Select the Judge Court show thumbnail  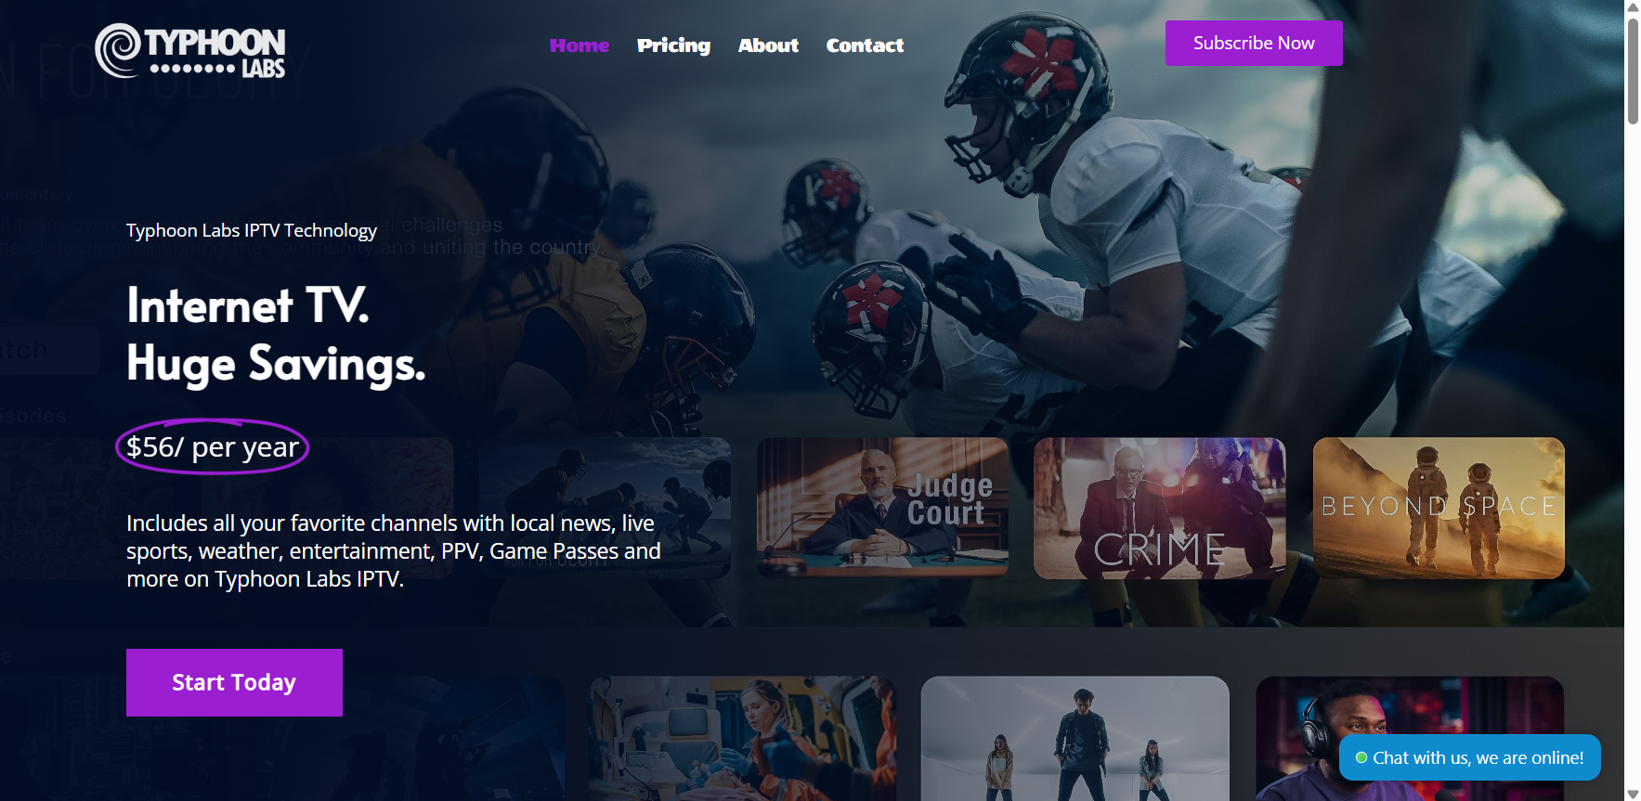click(x=882, y=508)
